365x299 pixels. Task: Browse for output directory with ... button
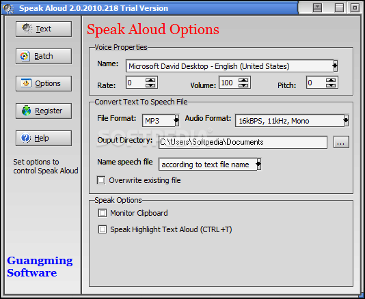341,142
